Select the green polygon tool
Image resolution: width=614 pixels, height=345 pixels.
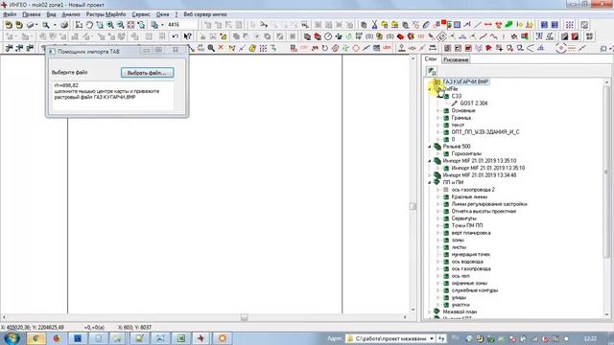(x=508, y=25)
